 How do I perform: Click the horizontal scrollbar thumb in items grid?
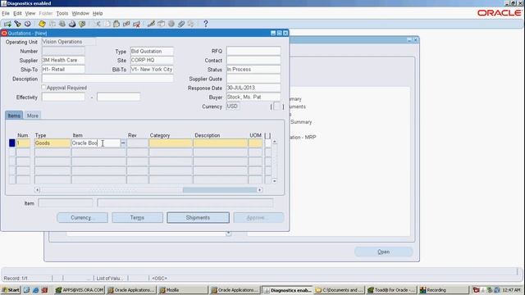[220, 190]
